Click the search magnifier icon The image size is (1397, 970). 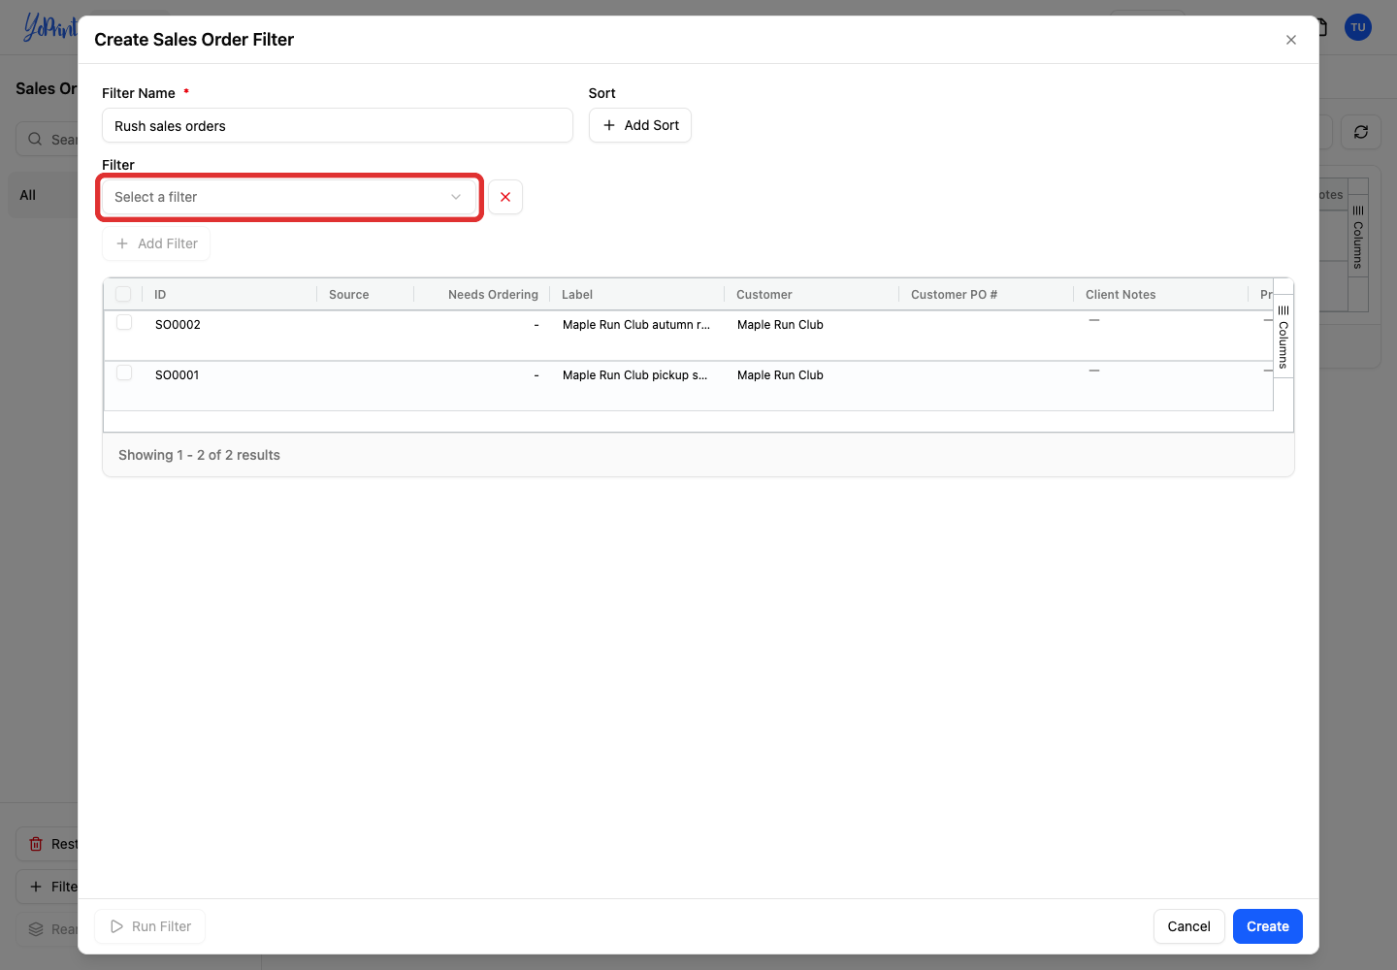pyautogui.click(x=35, y=139)
